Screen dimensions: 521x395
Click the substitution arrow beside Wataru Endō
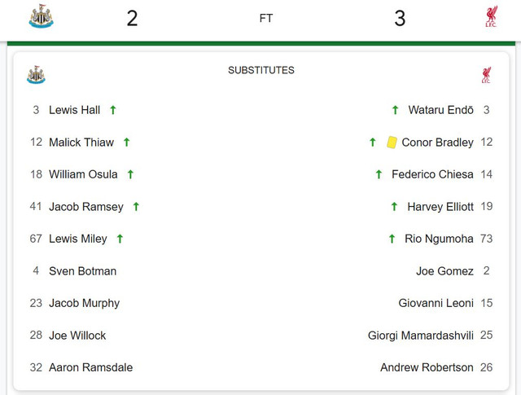395,110
